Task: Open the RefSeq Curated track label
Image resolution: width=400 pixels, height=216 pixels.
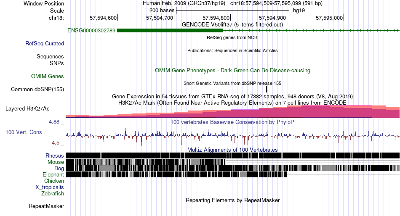Action: click(45, 44)
